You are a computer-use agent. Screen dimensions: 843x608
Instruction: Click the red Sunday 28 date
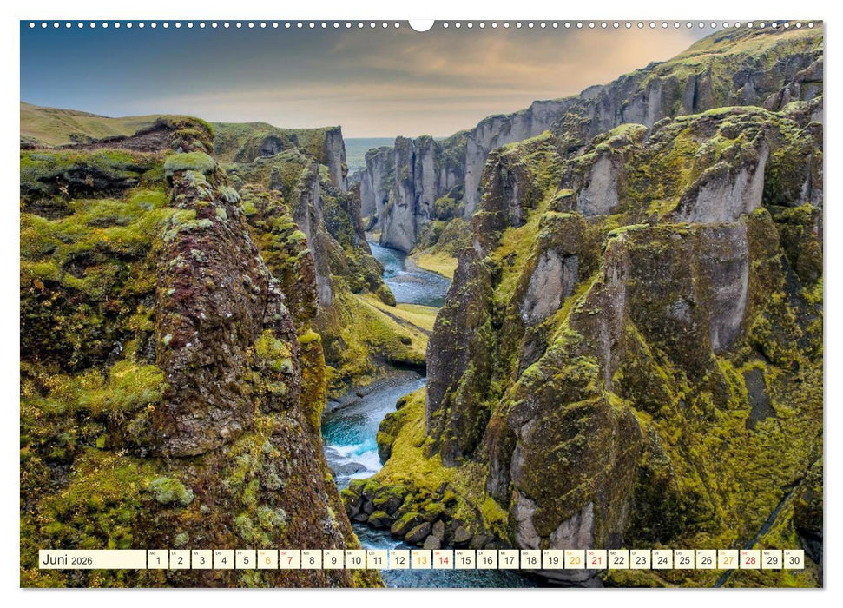pos(749,559)
